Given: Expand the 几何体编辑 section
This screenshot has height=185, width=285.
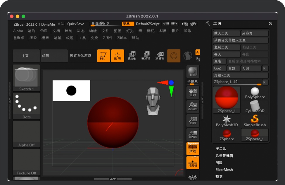Looking at the screenshot, I should tap(224, 156).
